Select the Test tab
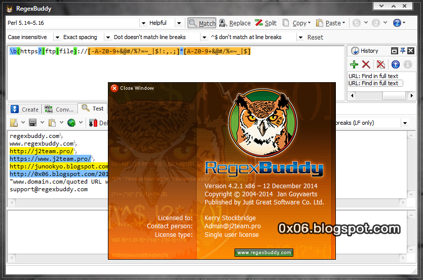423x280 pixels. pos(93,109)
